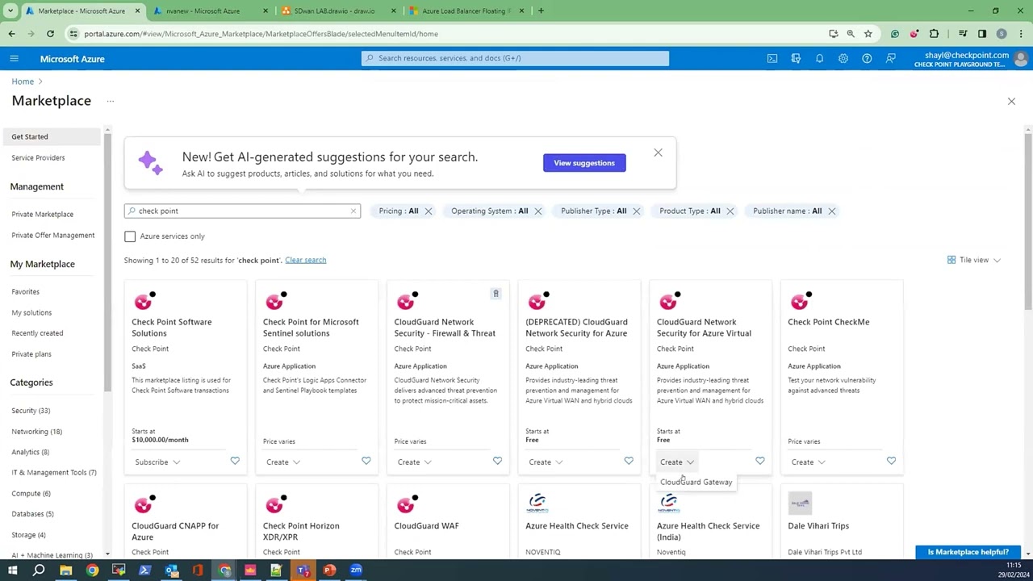Clear the 'check point' search box text
Viewport: 1033px width, 581px height.
353,211
